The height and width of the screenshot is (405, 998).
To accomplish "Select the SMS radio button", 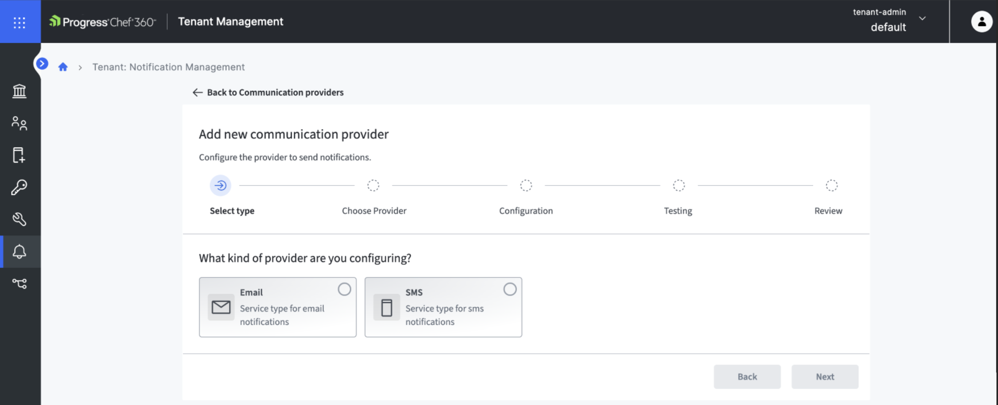I will point(510,289).
